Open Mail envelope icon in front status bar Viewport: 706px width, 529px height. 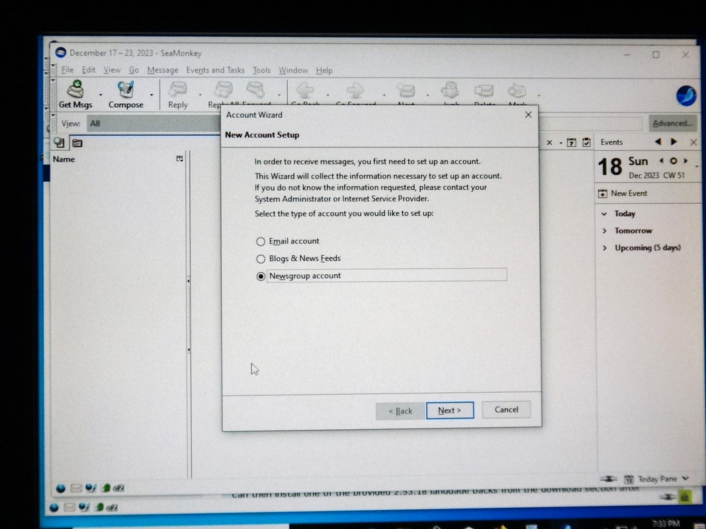point(76,488)
